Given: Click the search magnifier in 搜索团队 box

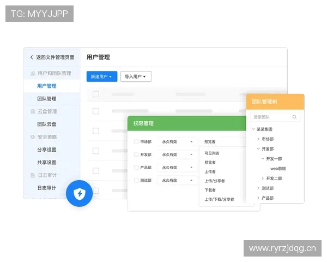Looking at the screenshot, I should [x=294, y=117].
